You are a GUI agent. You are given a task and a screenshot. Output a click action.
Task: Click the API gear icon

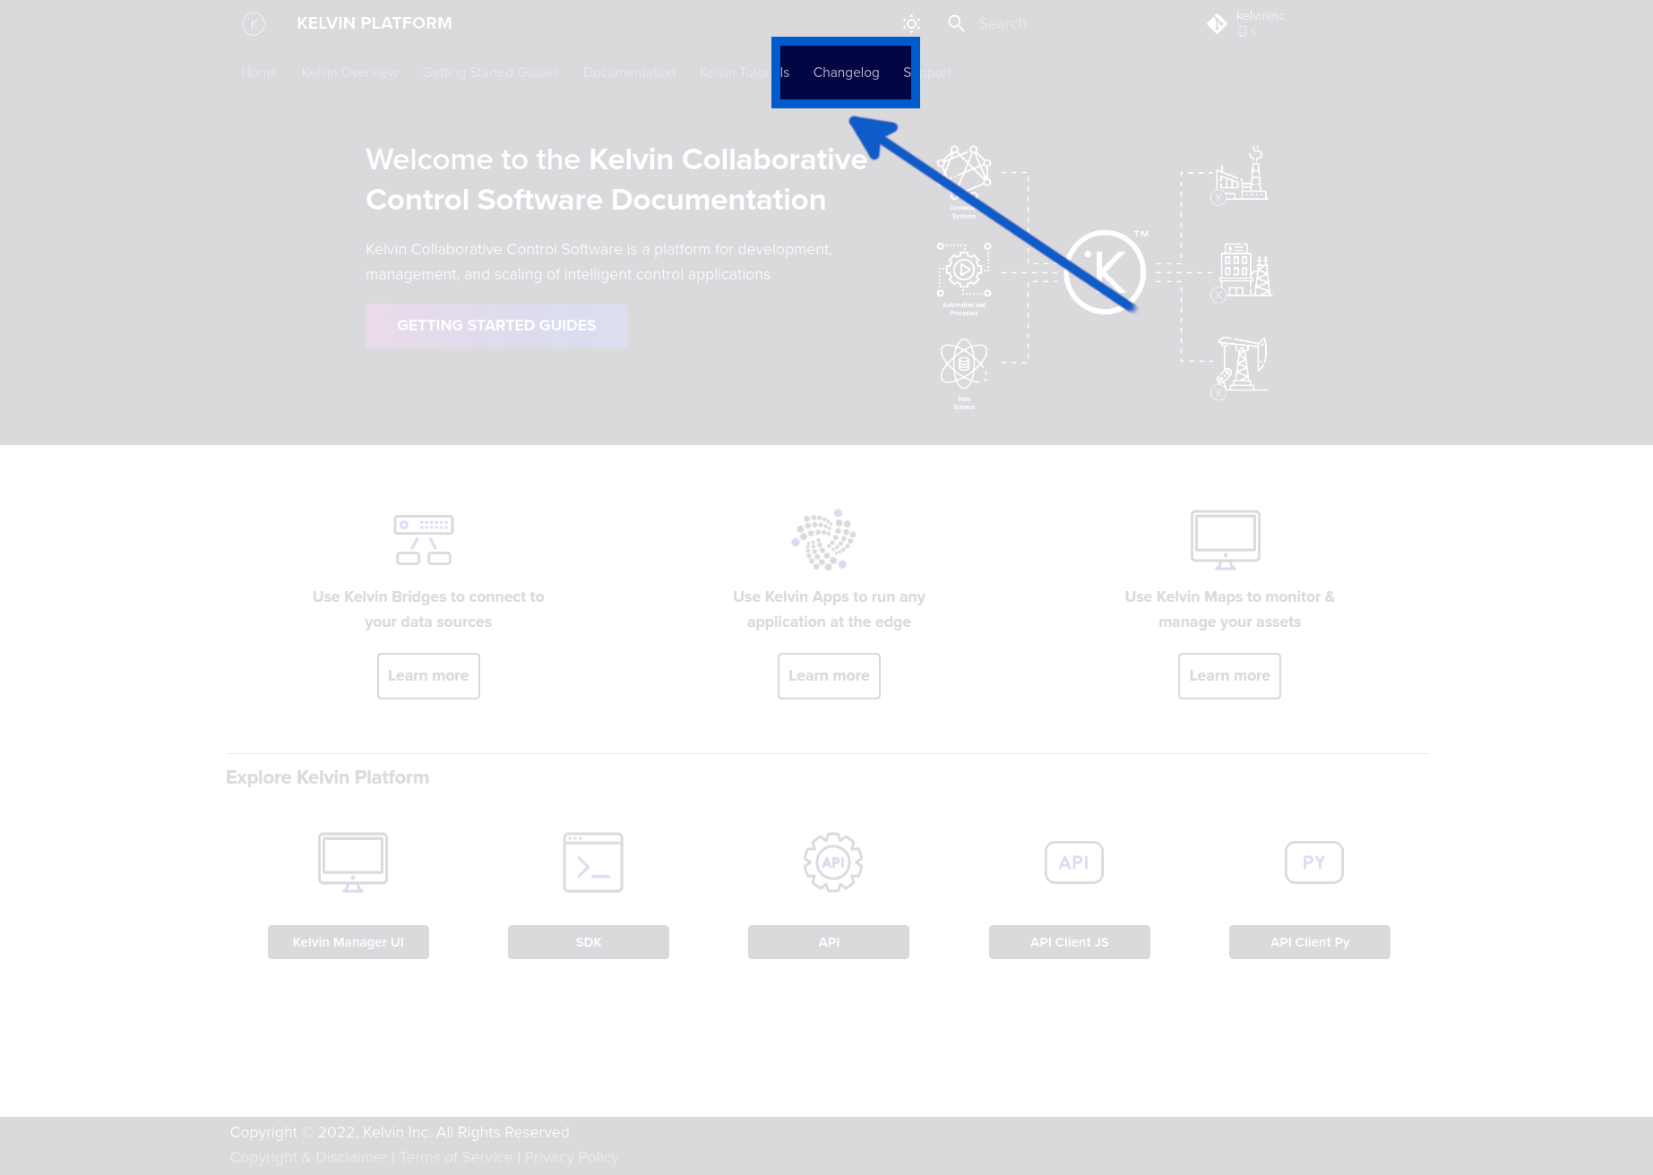click(833, 862)
